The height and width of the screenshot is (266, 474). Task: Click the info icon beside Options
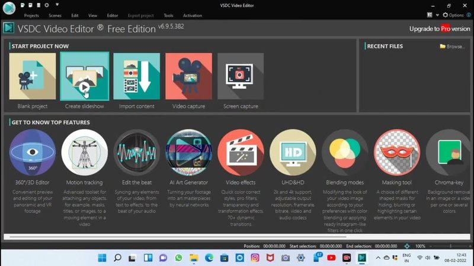coord(469,15)
